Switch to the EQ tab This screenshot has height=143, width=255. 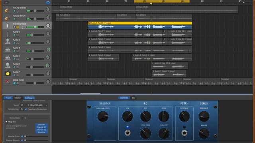click(133, 98)
